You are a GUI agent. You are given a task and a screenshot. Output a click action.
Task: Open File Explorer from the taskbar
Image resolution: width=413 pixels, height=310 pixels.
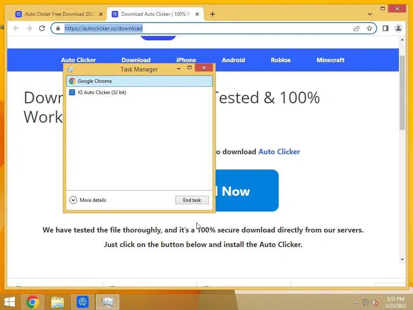tap(57, 302)
